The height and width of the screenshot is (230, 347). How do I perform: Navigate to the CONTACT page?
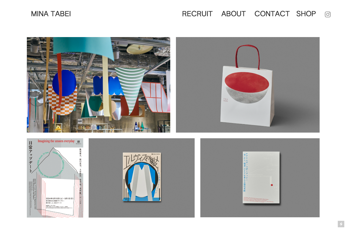[x=272, y=14]
